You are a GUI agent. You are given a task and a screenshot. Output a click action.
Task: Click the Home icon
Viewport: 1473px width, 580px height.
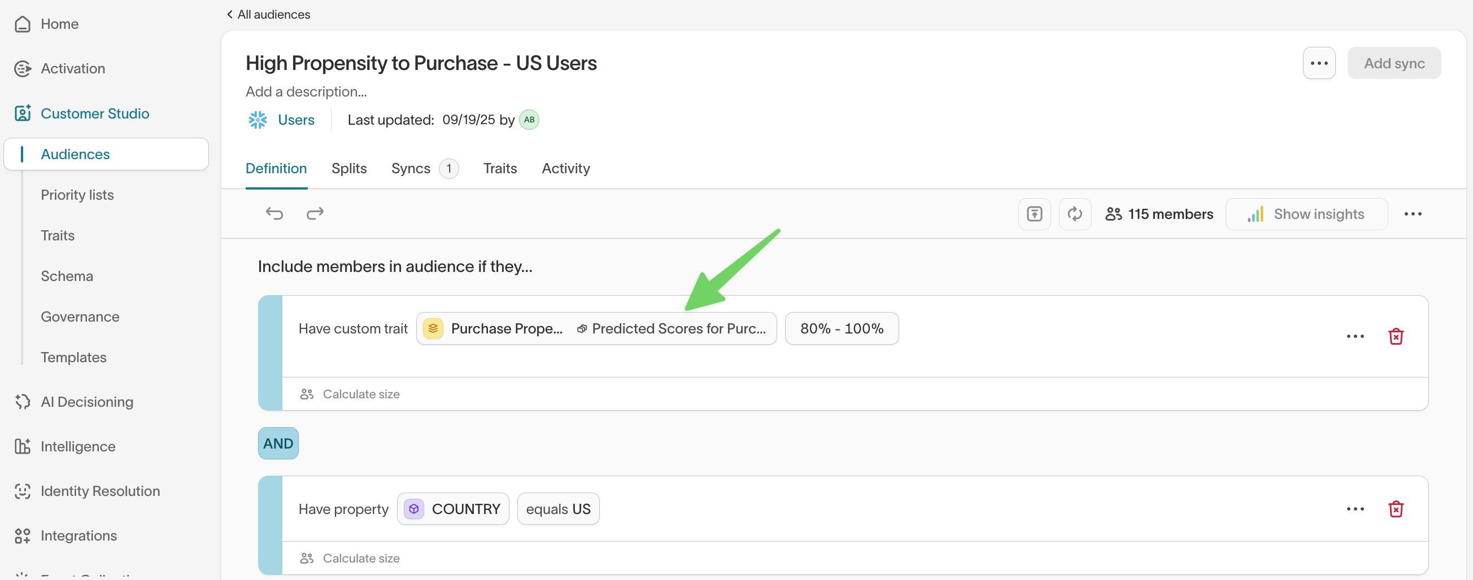(22, 24)
